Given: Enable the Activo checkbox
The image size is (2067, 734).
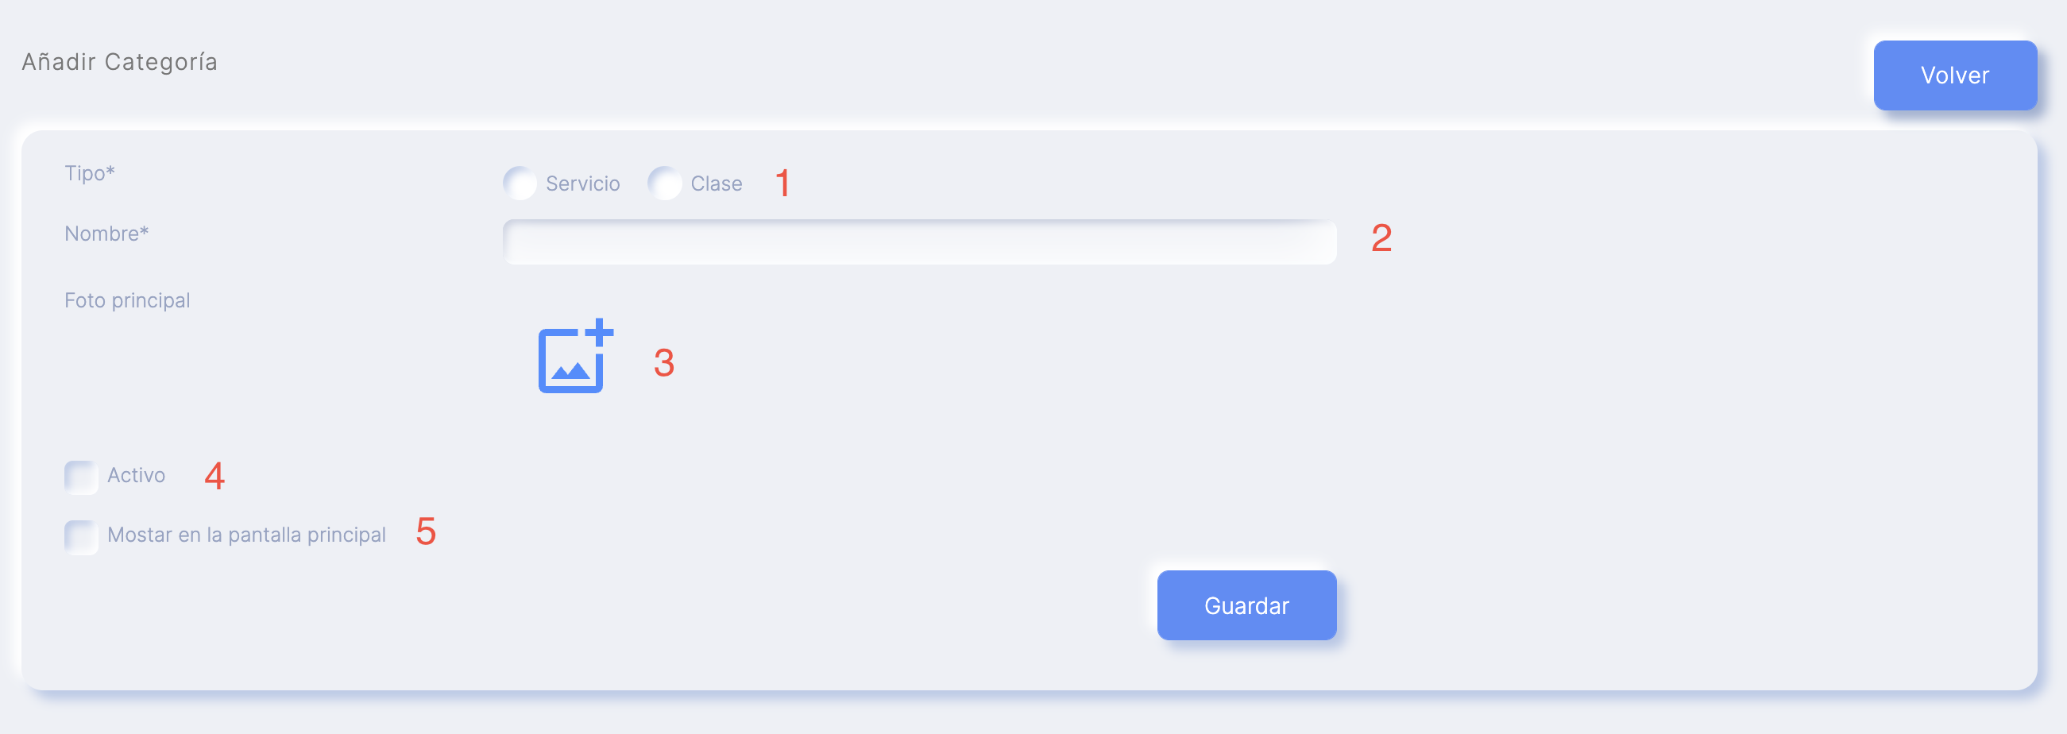Looking at the screenshot, I should [x=81, y=477].
